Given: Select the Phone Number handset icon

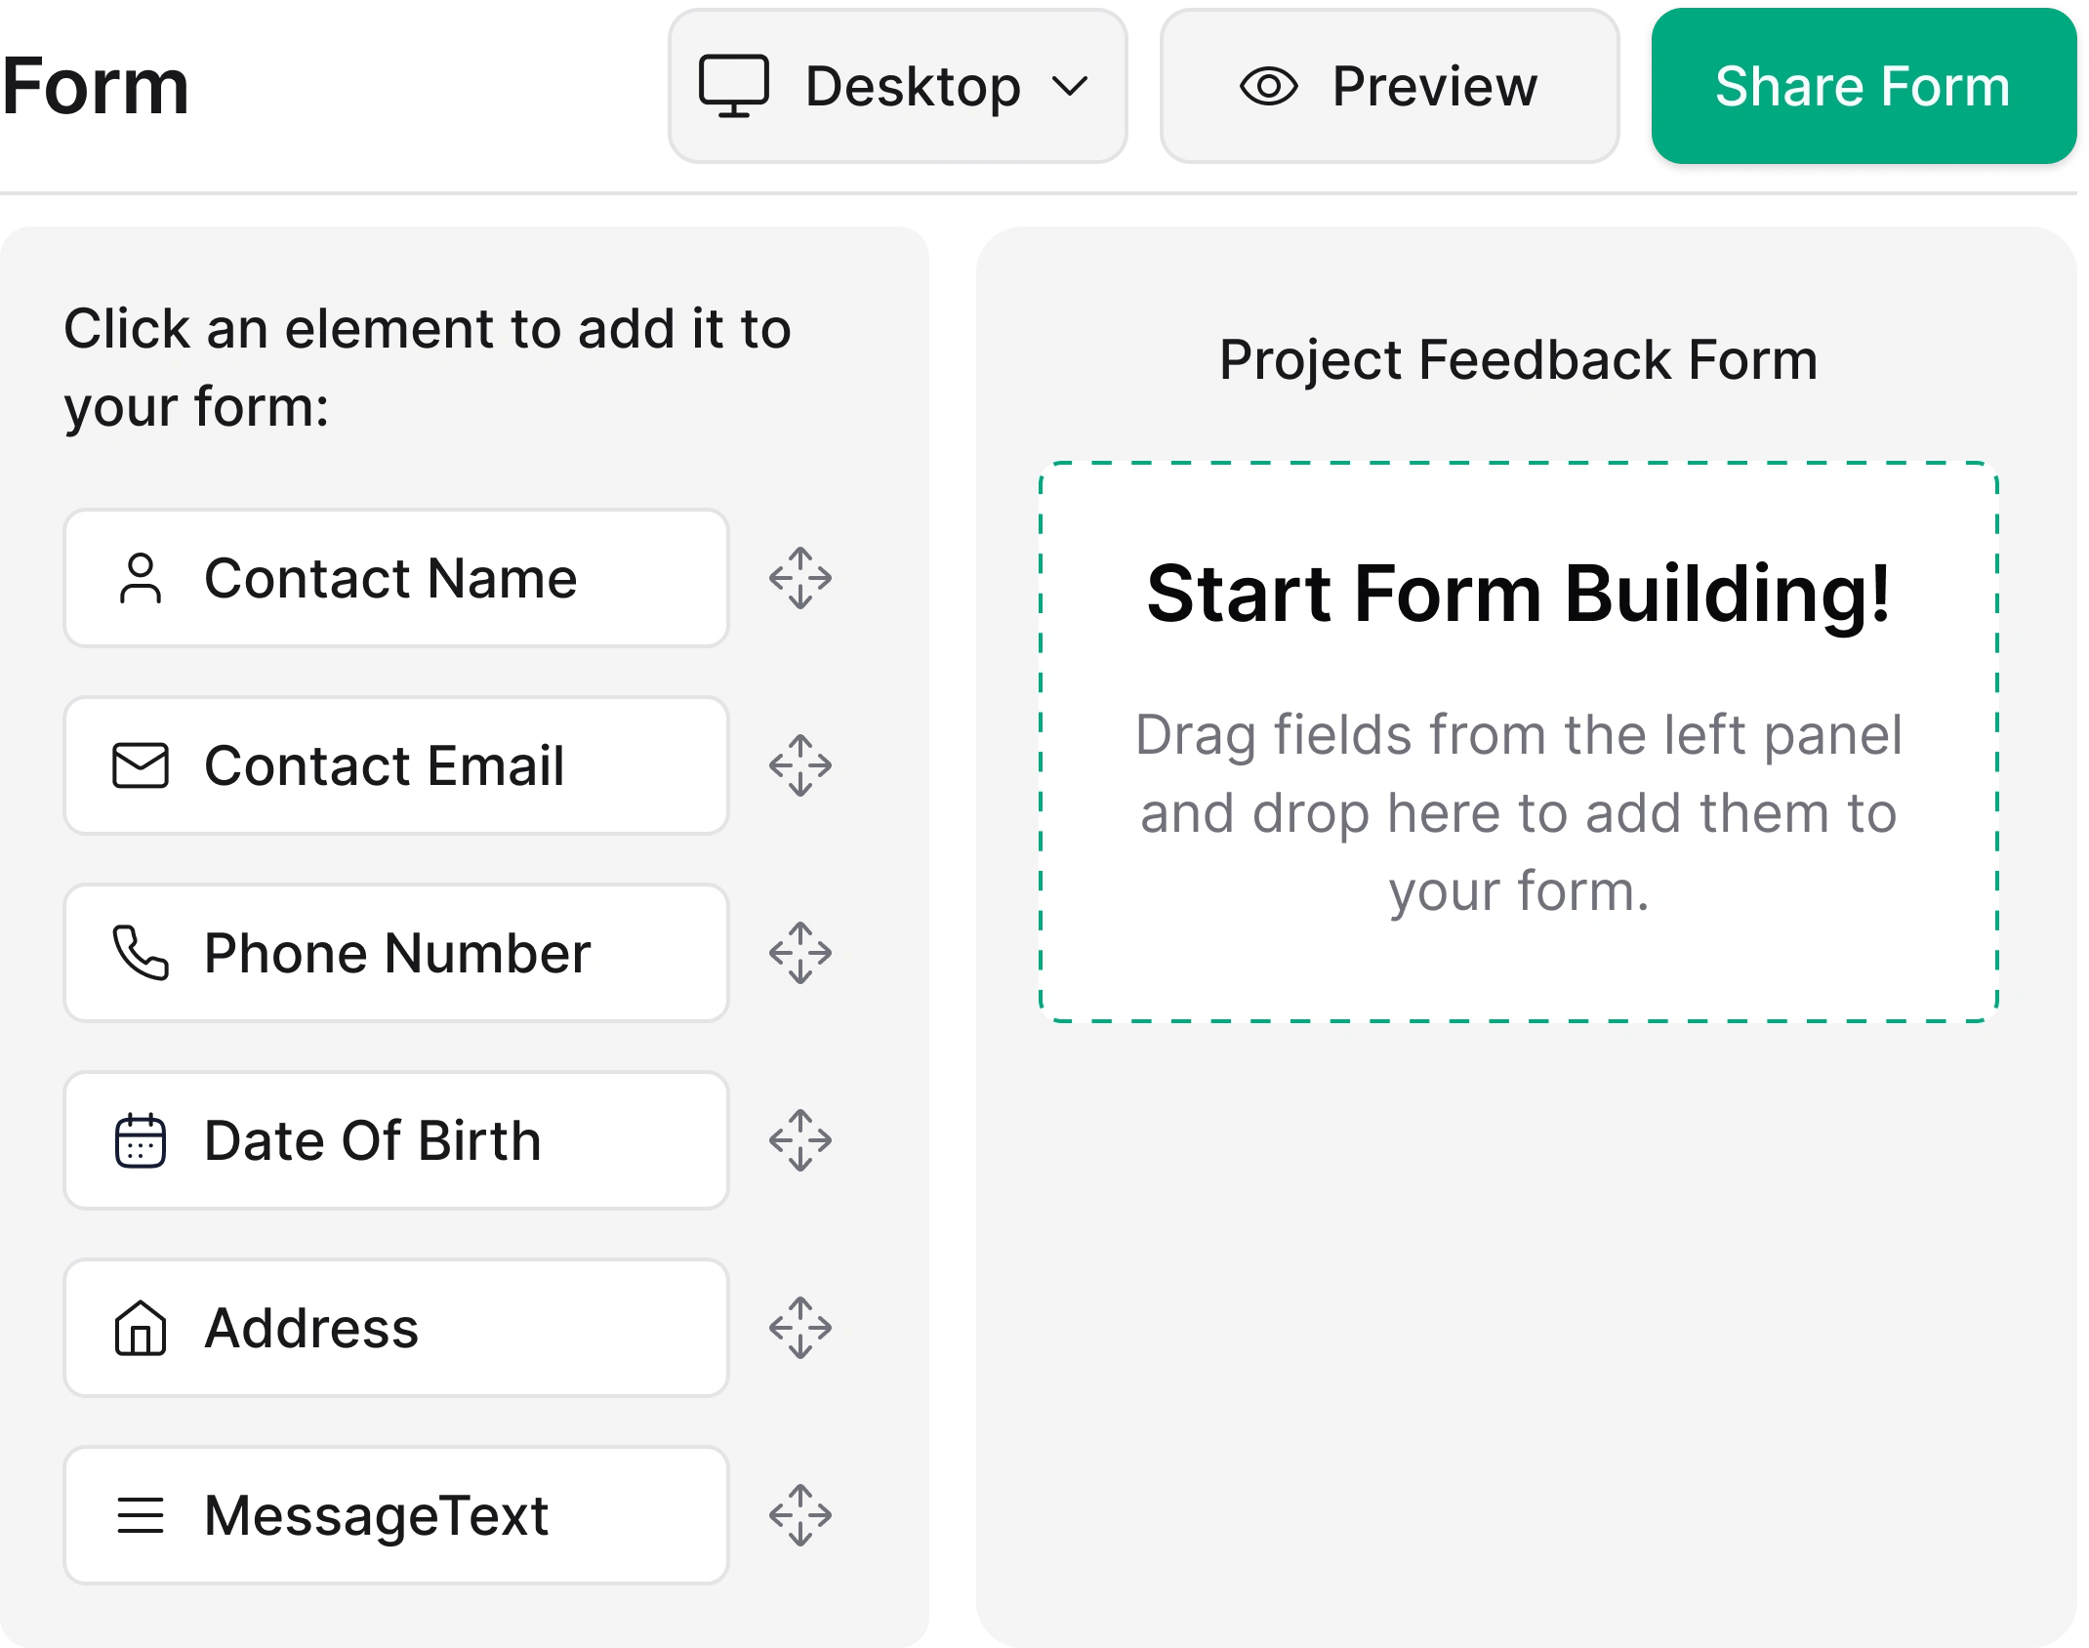Looking at the screenshot, I should pyautogui.click(x=143, y=952).
